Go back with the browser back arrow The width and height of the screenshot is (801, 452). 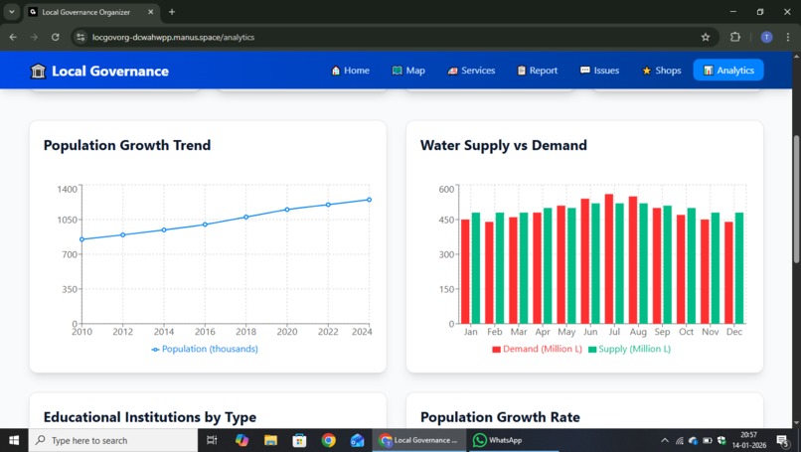click(x=13, y=38)
